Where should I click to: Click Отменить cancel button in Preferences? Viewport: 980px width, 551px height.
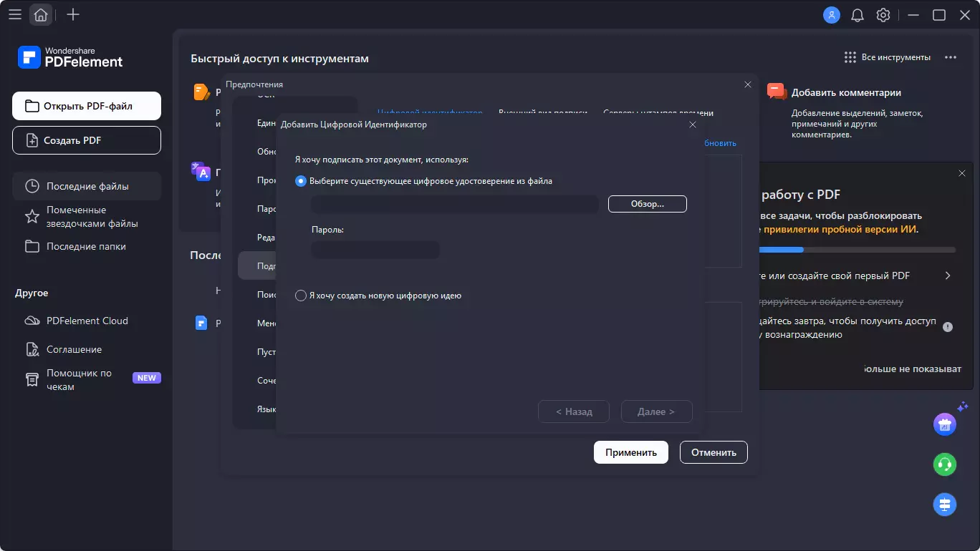[714, 452]
